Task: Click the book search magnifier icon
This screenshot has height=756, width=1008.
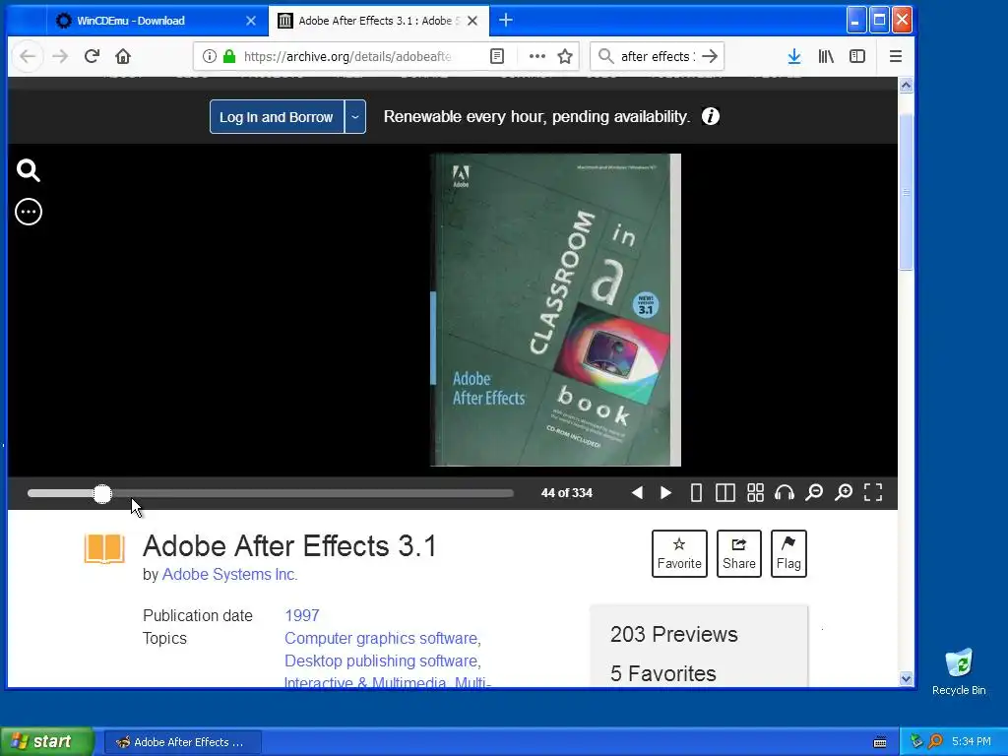Action: [29, 170]
